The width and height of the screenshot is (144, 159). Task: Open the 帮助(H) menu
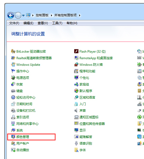[72, 23]
